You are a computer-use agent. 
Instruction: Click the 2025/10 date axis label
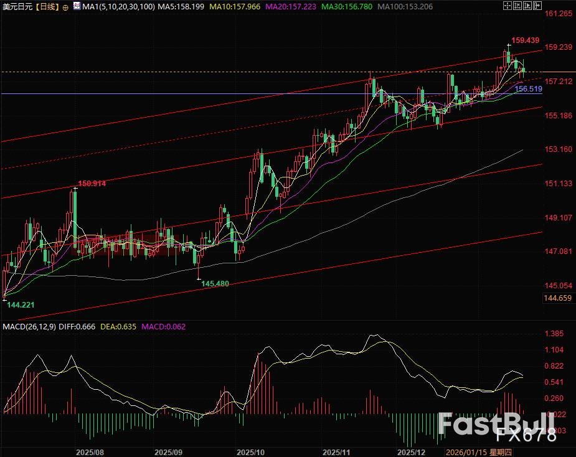click(x=252, y=450)
